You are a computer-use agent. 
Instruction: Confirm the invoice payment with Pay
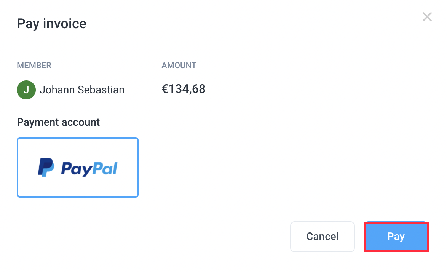pos(396,236)
